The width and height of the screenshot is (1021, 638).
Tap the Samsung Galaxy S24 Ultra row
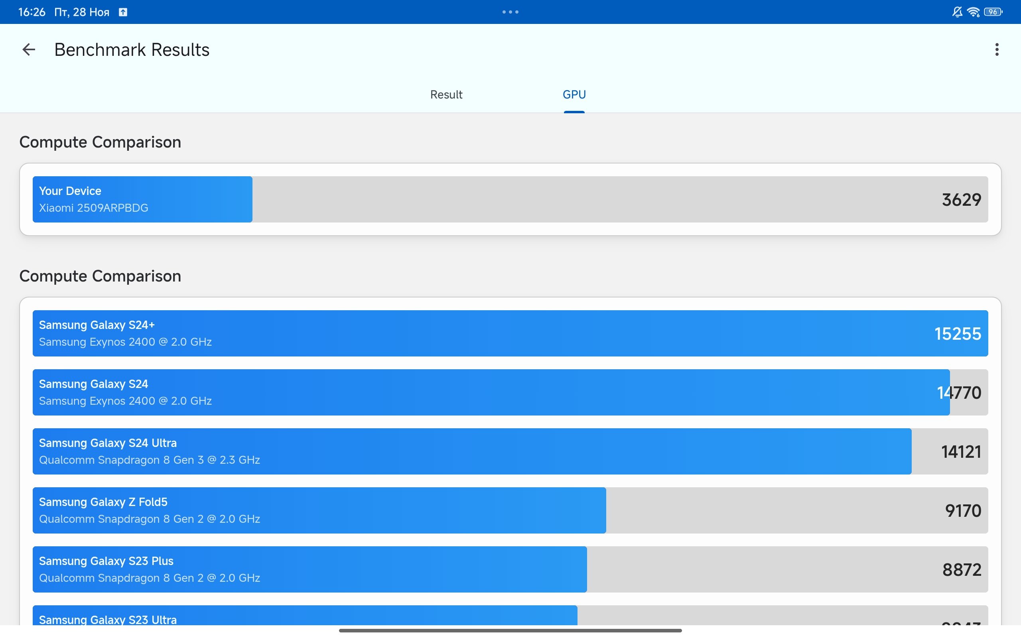[510, 451]
